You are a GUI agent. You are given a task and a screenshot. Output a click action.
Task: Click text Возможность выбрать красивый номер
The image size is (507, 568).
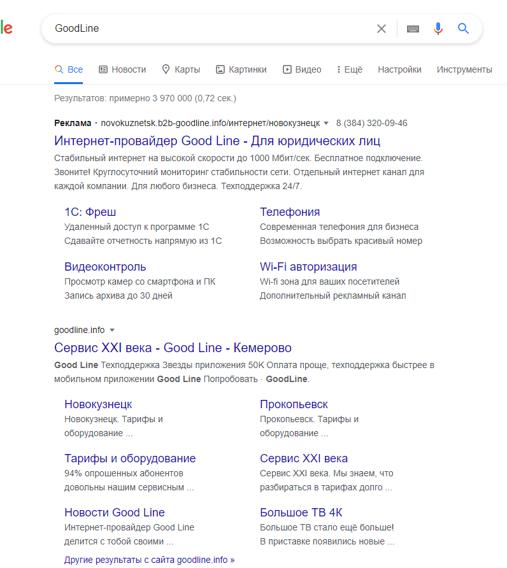[x=341, y=241]
